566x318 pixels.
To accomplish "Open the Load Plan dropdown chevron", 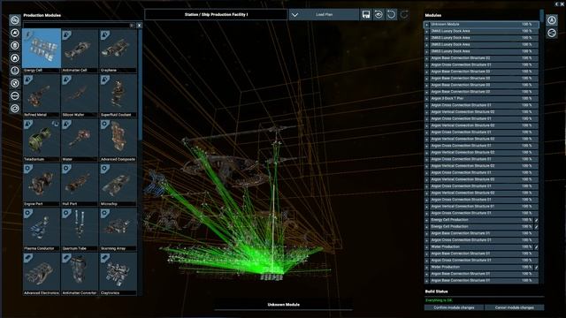I will pyautogui.click(x=294, y=15).
